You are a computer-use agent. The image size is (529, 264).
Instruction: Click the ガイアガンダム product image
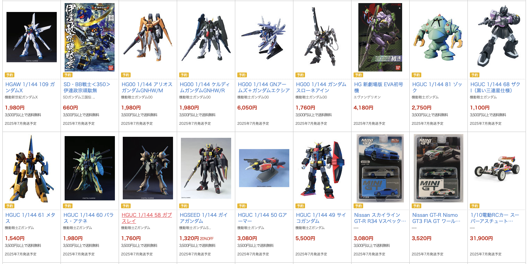point(206,168)
